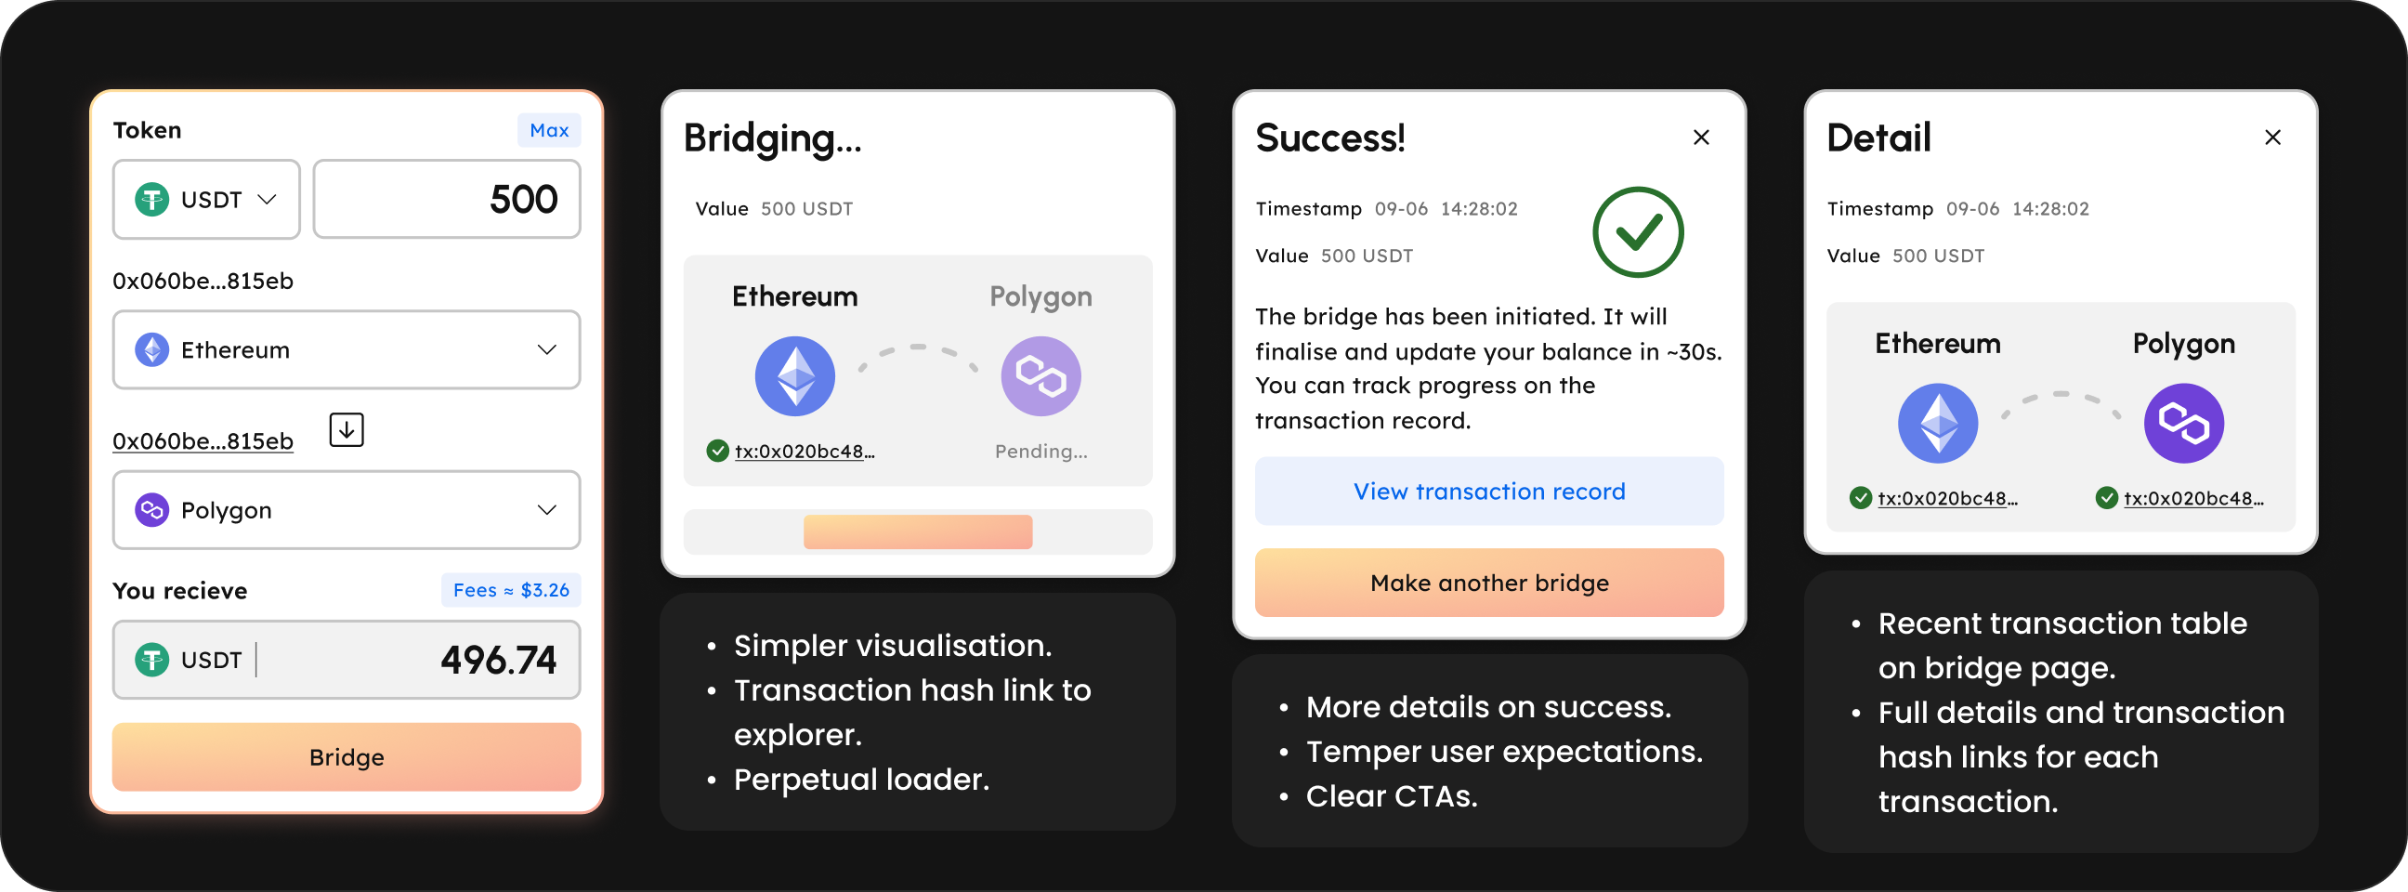Screen dimensions: 2408x892
Task: Click the Ethereum logo in Detail card
Action: pos(1937,424)
